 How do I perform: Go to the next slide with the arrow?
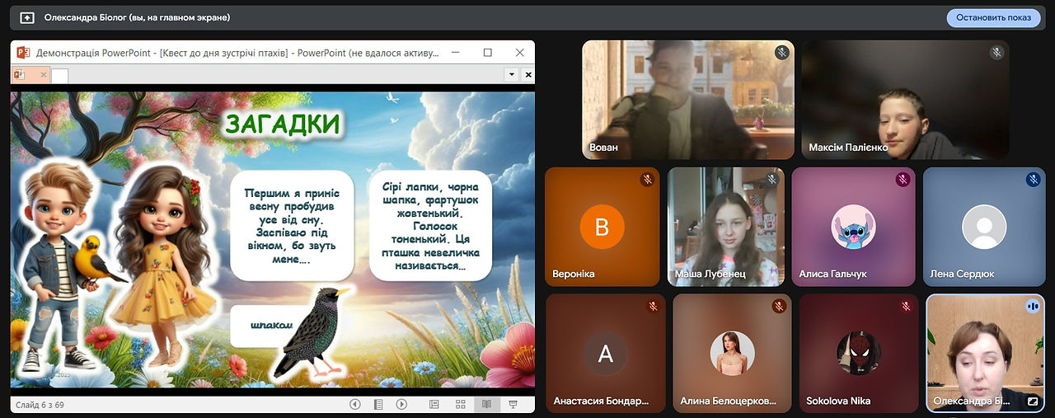(401, 404)
